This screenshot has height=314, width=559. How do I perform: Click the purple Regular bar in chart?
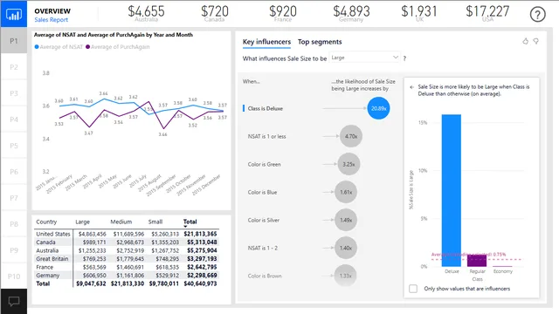click(x=477, y=261)
